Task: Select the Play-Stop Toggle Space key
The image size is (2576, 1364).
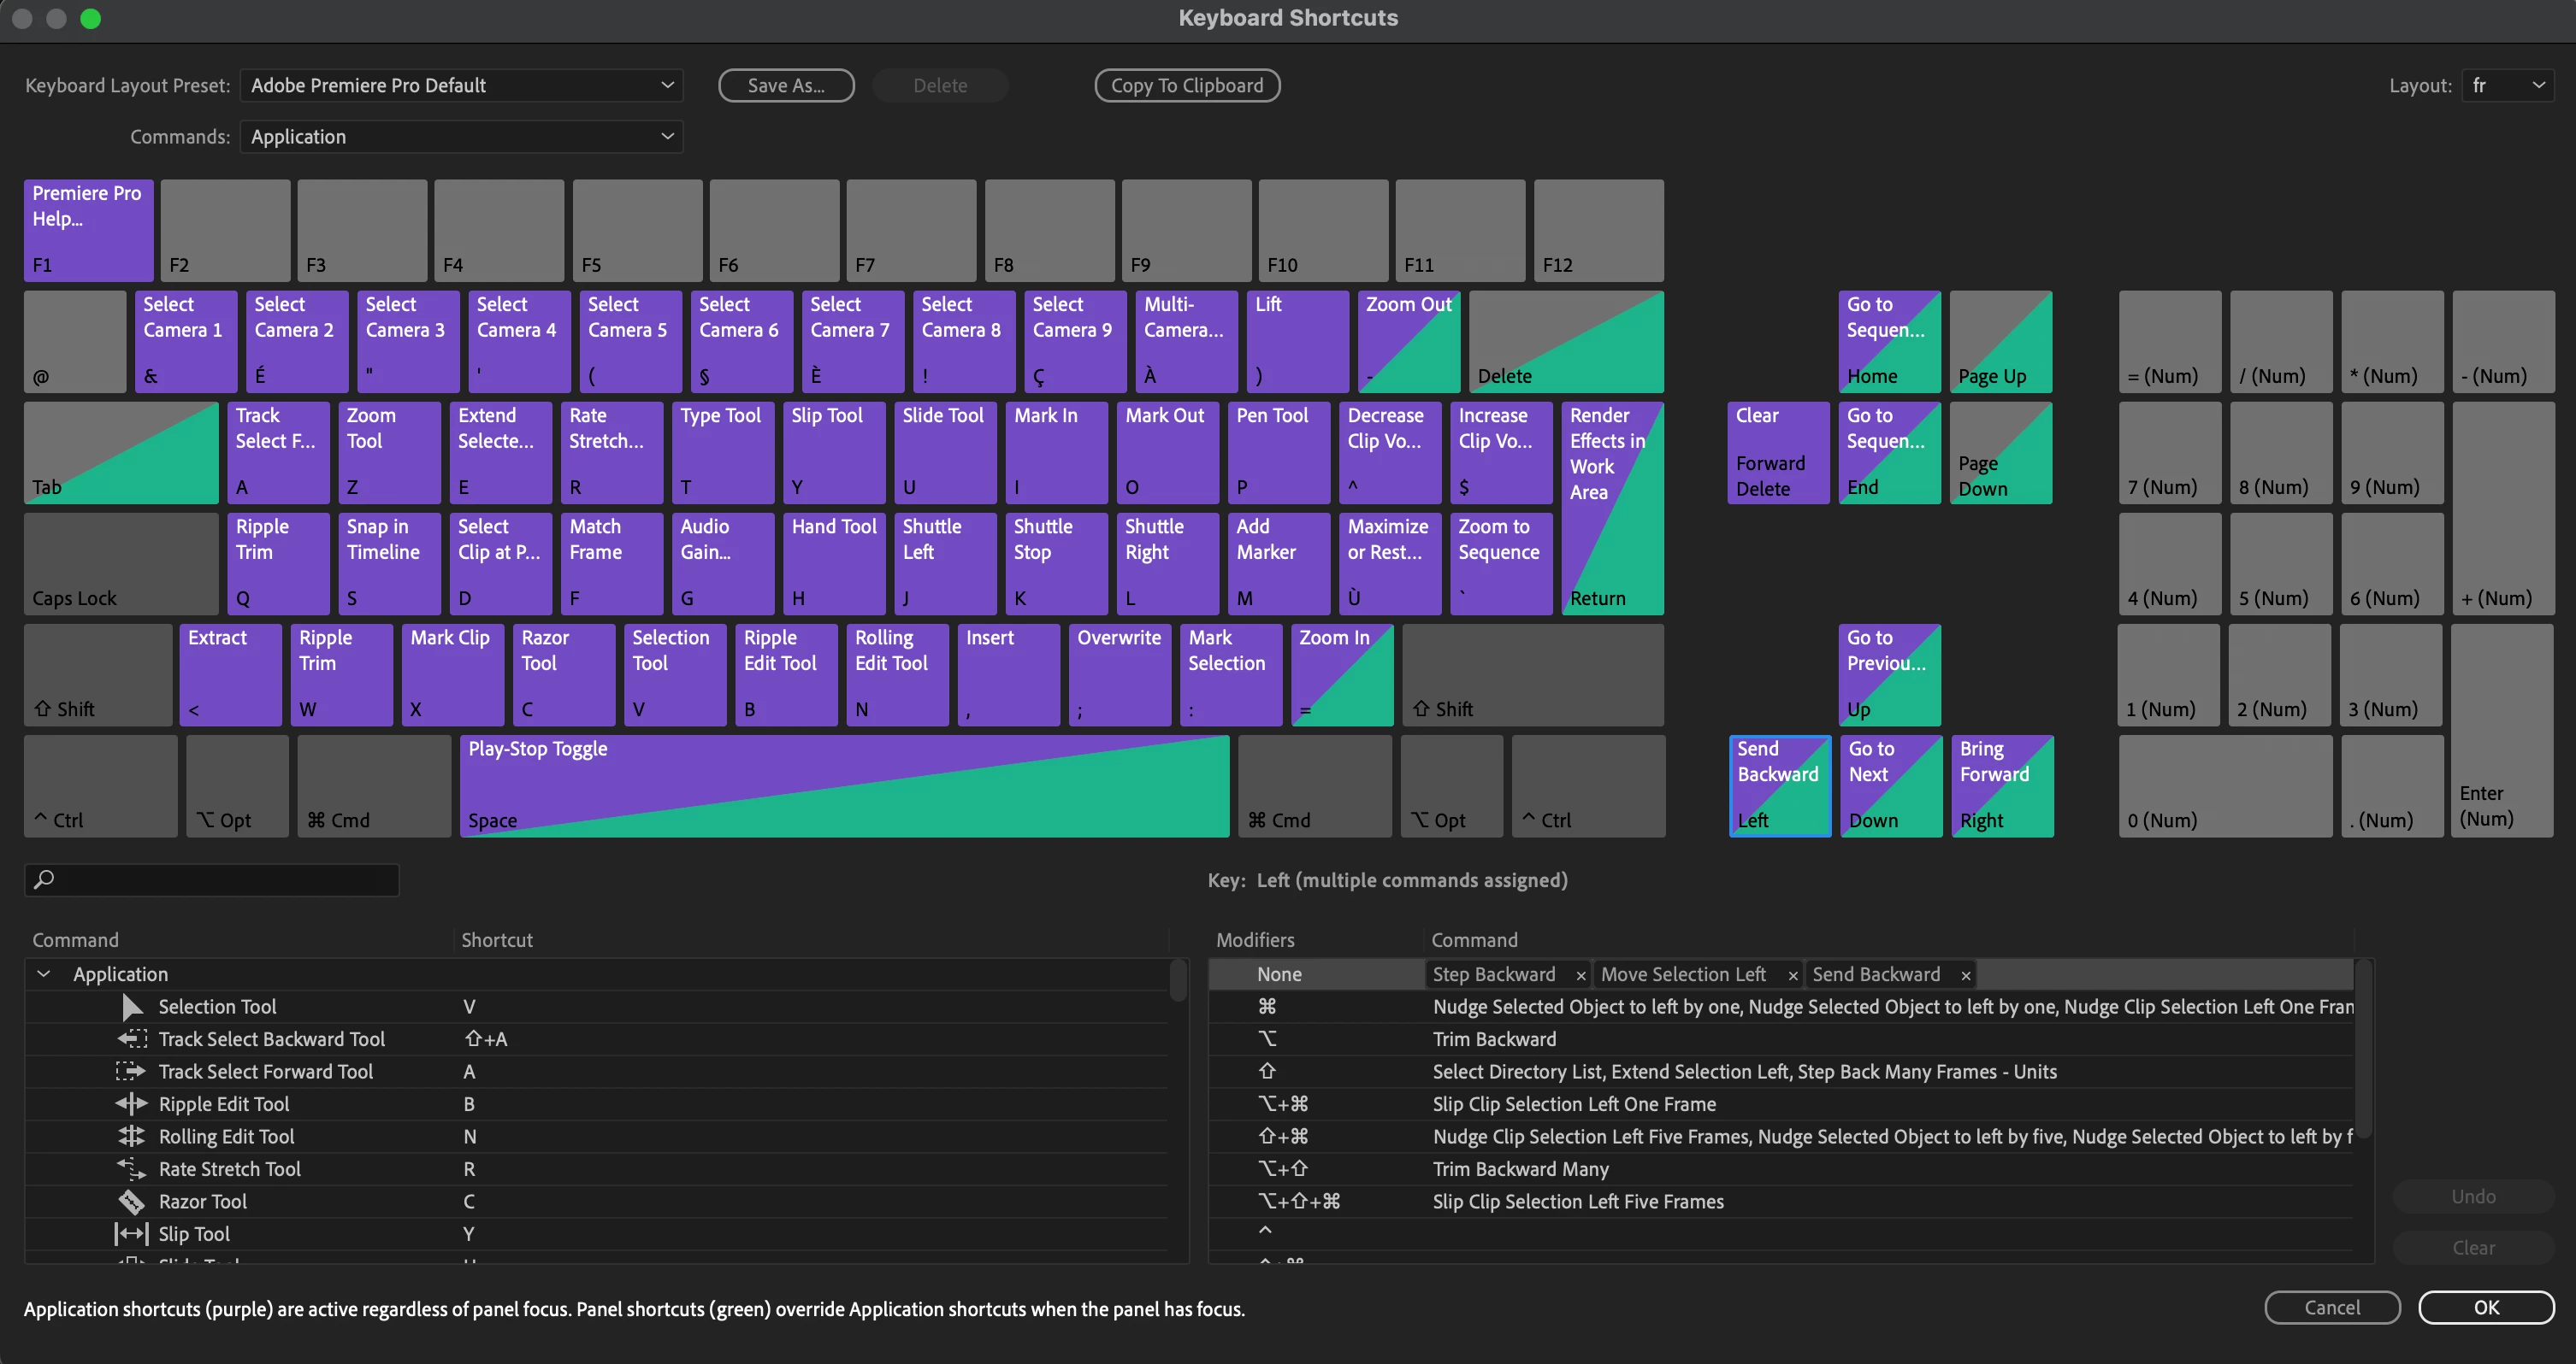Action: point(843,785)
